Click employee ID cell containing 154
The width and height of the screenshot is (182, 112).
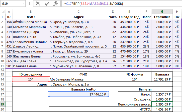(x=30, y=79)
